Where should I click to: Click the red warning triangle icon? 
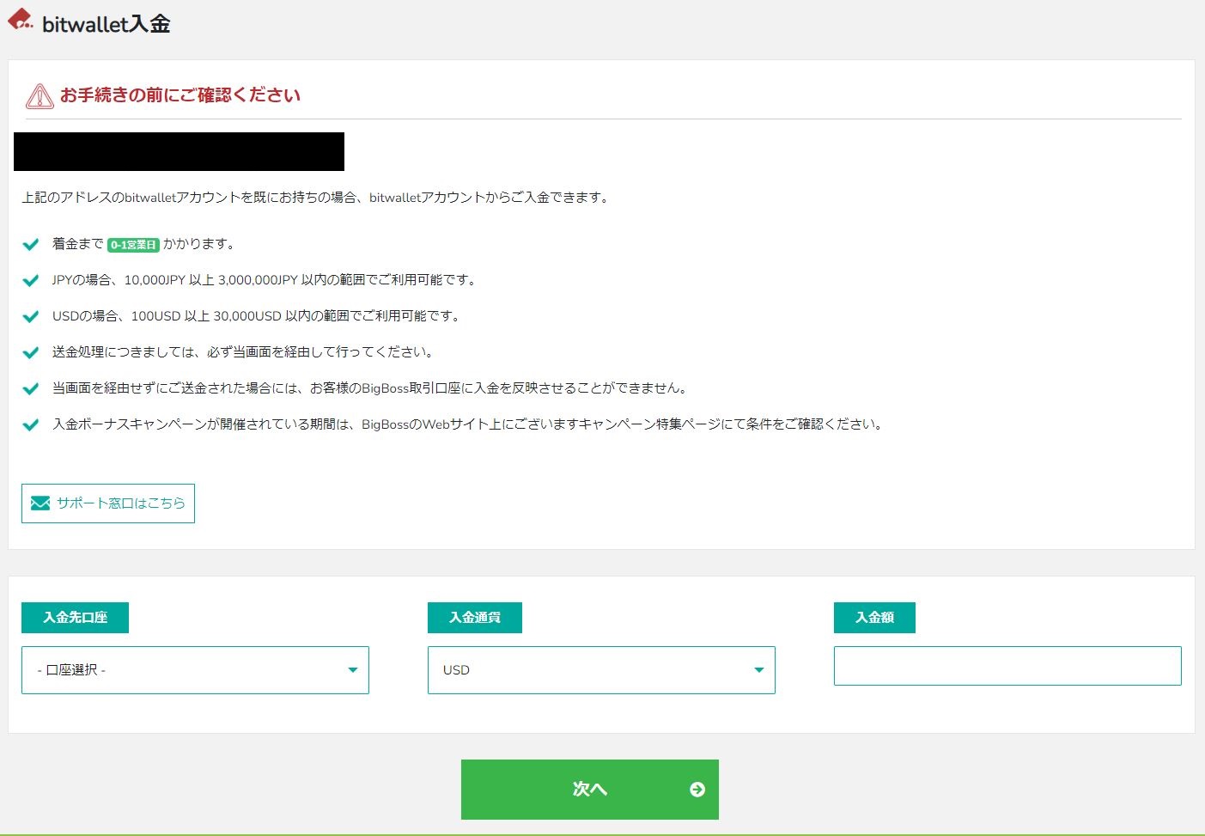[38, 96]
